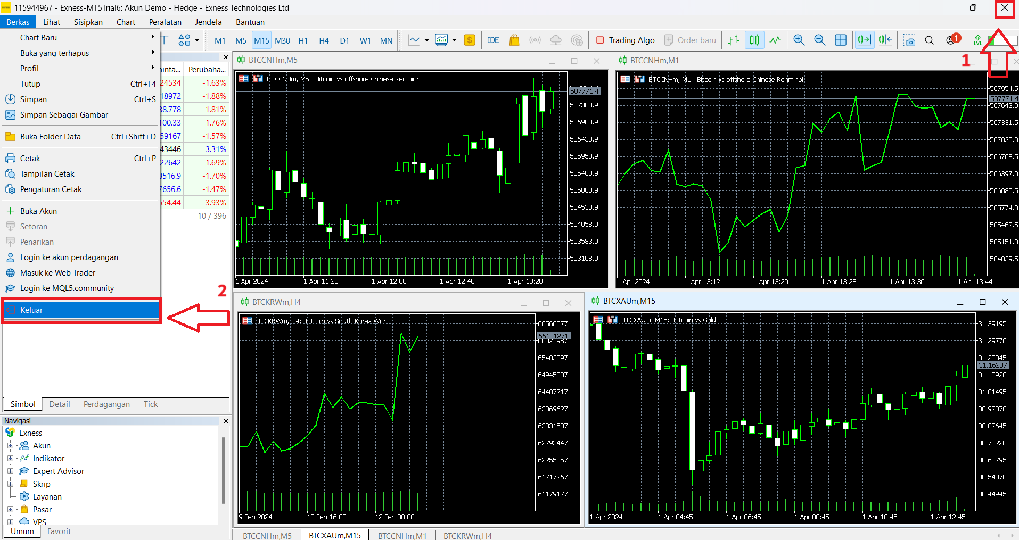The width and height of the screenshot is (1019, 540).
Task: Select the dollar New Order icon
Action: click(469, 40)
